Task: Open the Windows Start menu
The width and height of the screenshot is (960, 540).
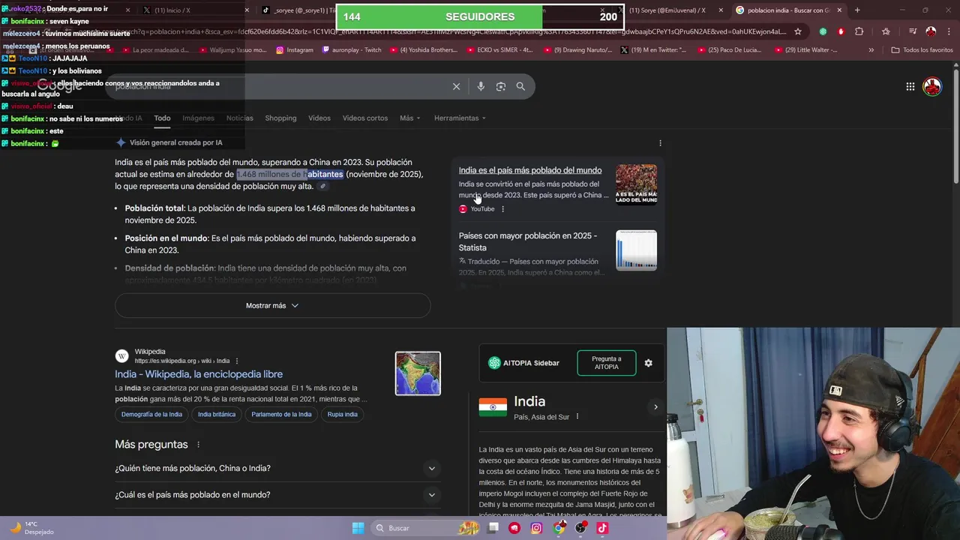Action: point(358,528)
